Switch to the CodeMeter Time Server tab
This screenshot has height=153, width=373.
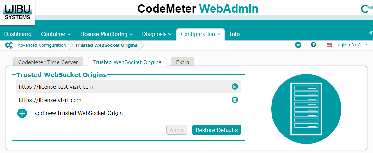(48, 62)
